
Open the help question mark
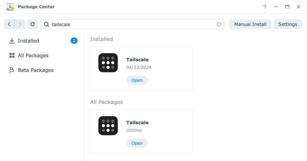[265, 7]
